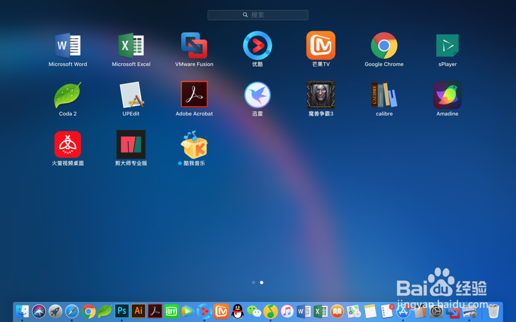Open 芒果TV from the Dock

coord(221,311)
